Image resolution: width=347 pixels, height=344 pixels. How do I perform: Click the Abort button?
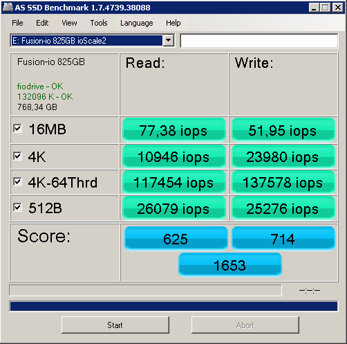tap(245, 325)
